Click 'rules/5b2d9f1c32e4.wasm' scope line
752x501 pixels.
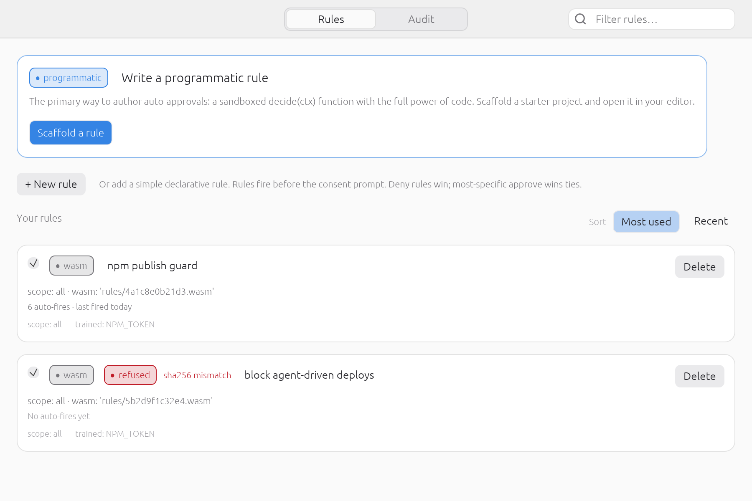[x=120, y=401]
